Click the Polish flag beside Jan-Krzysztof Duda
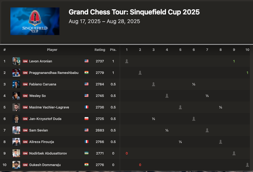This screenshot has height=172, width=253. tap(86, 119)
